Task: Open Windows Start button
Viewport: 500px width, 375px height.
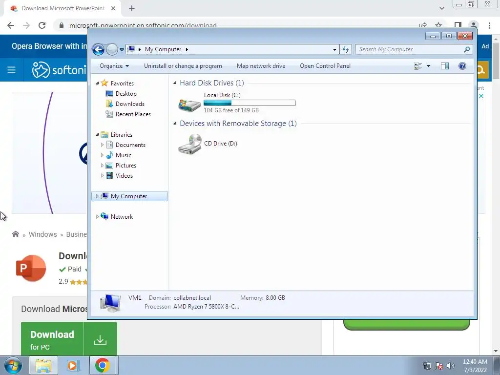Action: 12,365
